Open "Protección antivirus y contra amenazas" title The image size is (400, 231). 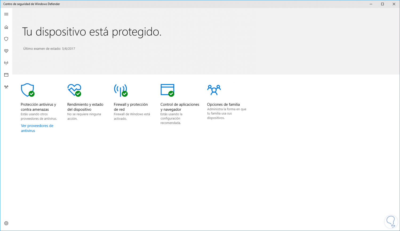[x=38, y=107]
